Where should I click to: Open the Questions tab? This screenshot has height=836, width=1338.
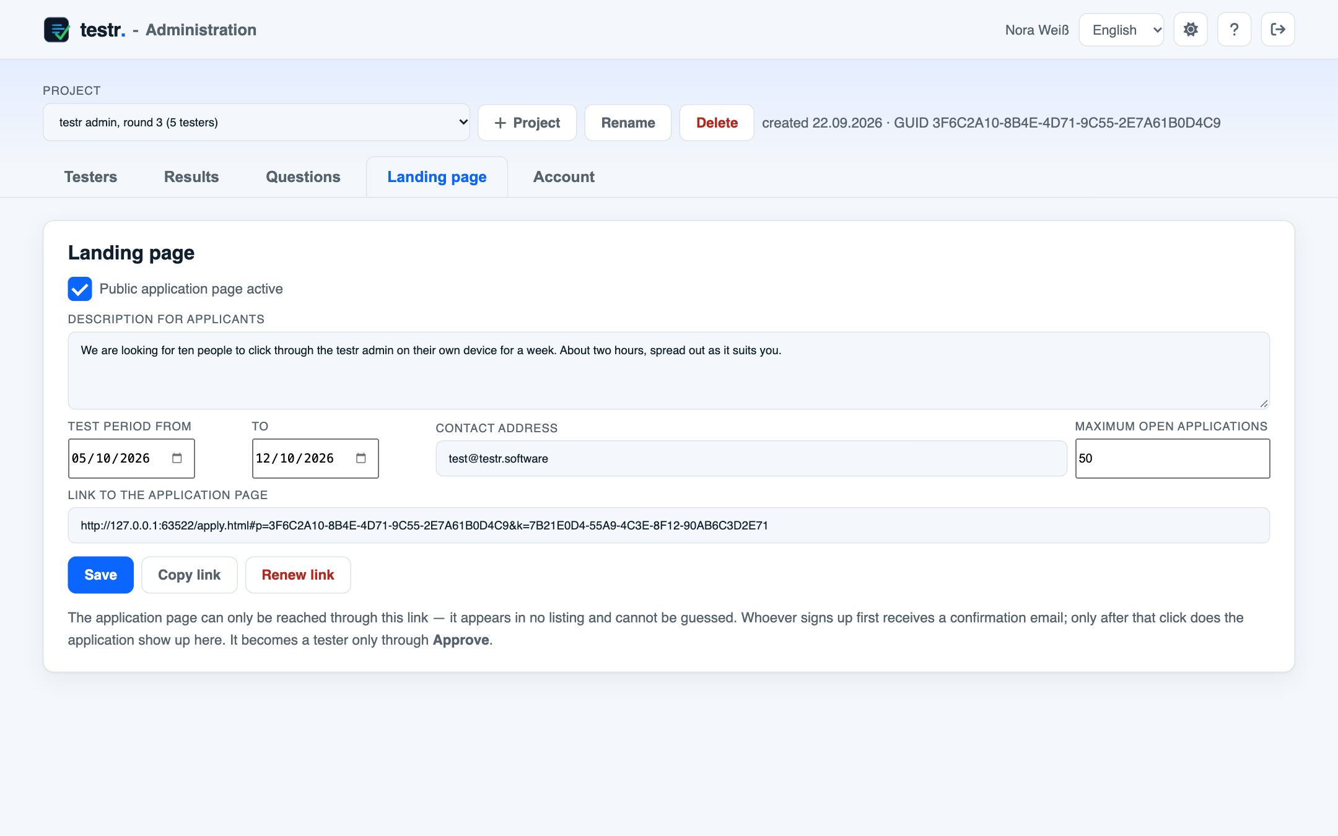tap(303, 177)
